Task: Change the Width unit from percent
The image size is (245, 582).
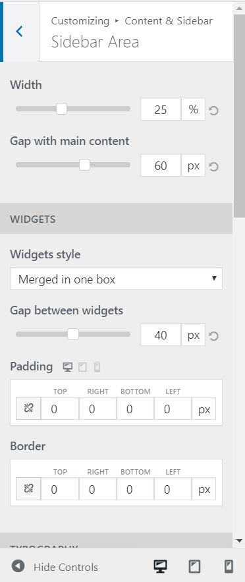Action: pyautogui.click(x=193, y=109)
